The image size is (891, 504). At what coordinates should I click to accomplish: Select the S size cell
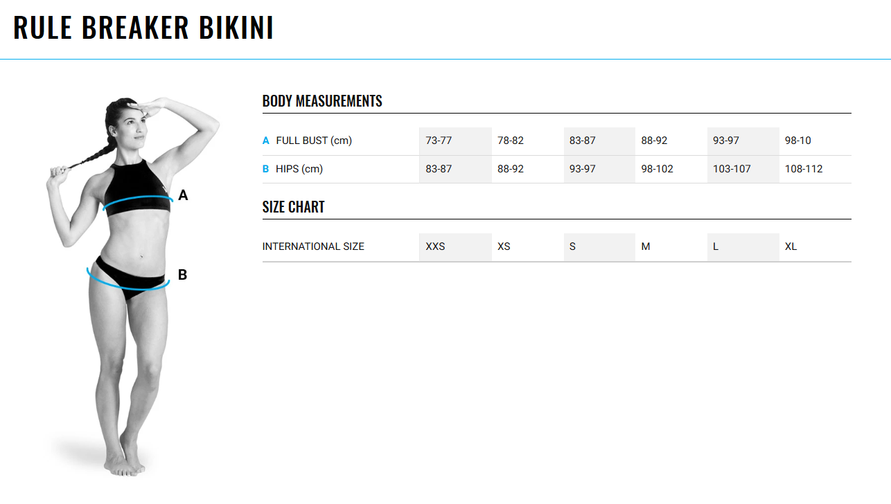(x=599, y=246)
